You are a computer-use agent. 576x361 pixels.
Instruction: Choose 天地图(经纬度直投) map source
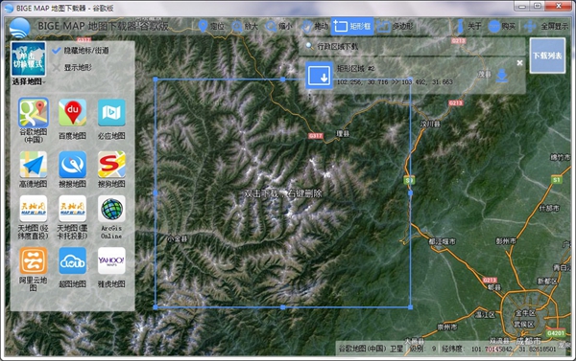click(x=34, y=217)
